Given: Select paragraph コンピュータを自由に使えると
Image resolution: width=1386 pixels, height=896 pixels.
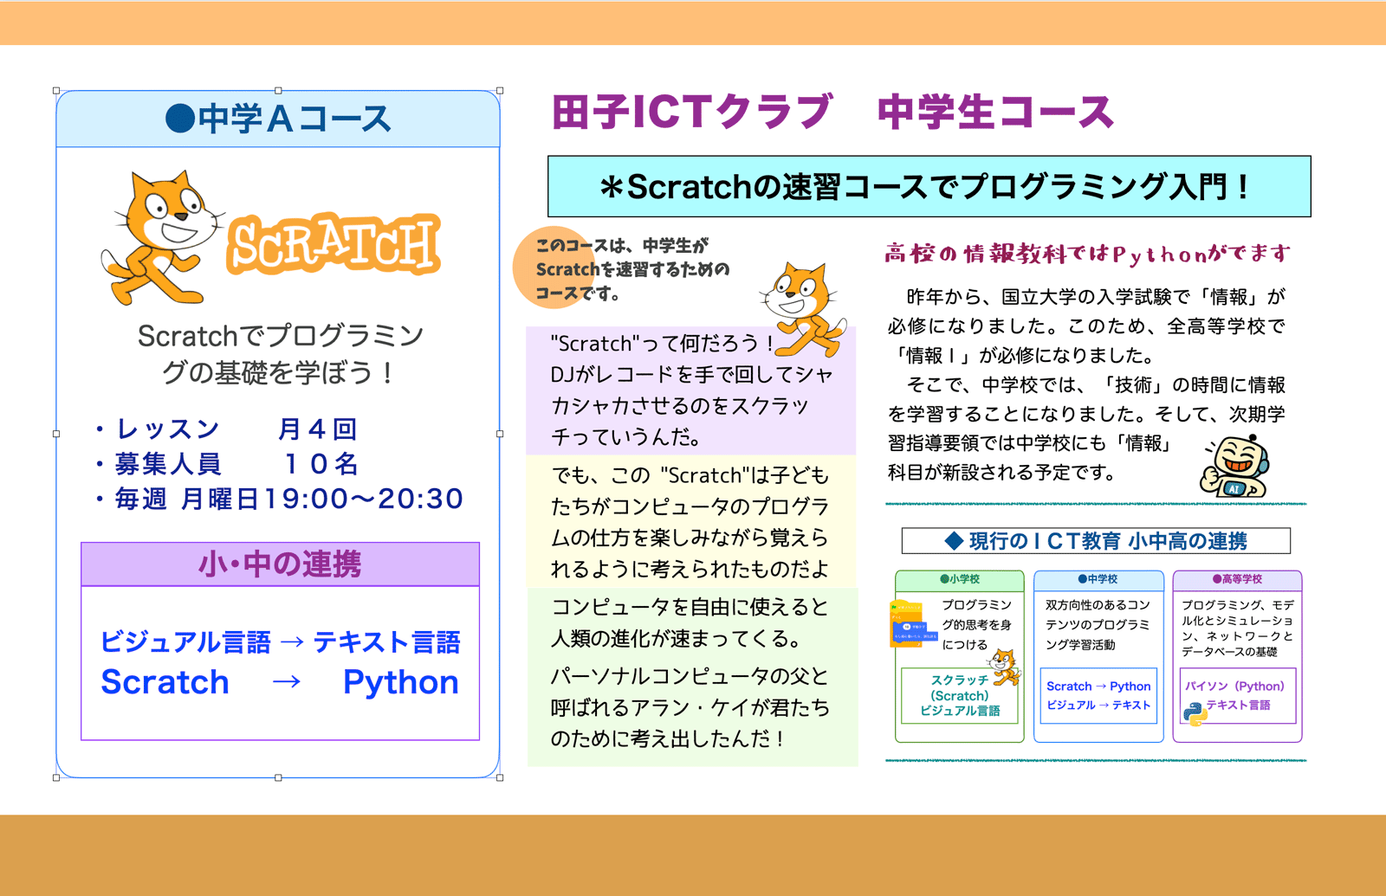Looking at the screenshot, I should tap(690, 622).
